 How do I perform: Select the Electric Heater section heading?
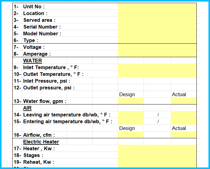(x=41, y=142)
